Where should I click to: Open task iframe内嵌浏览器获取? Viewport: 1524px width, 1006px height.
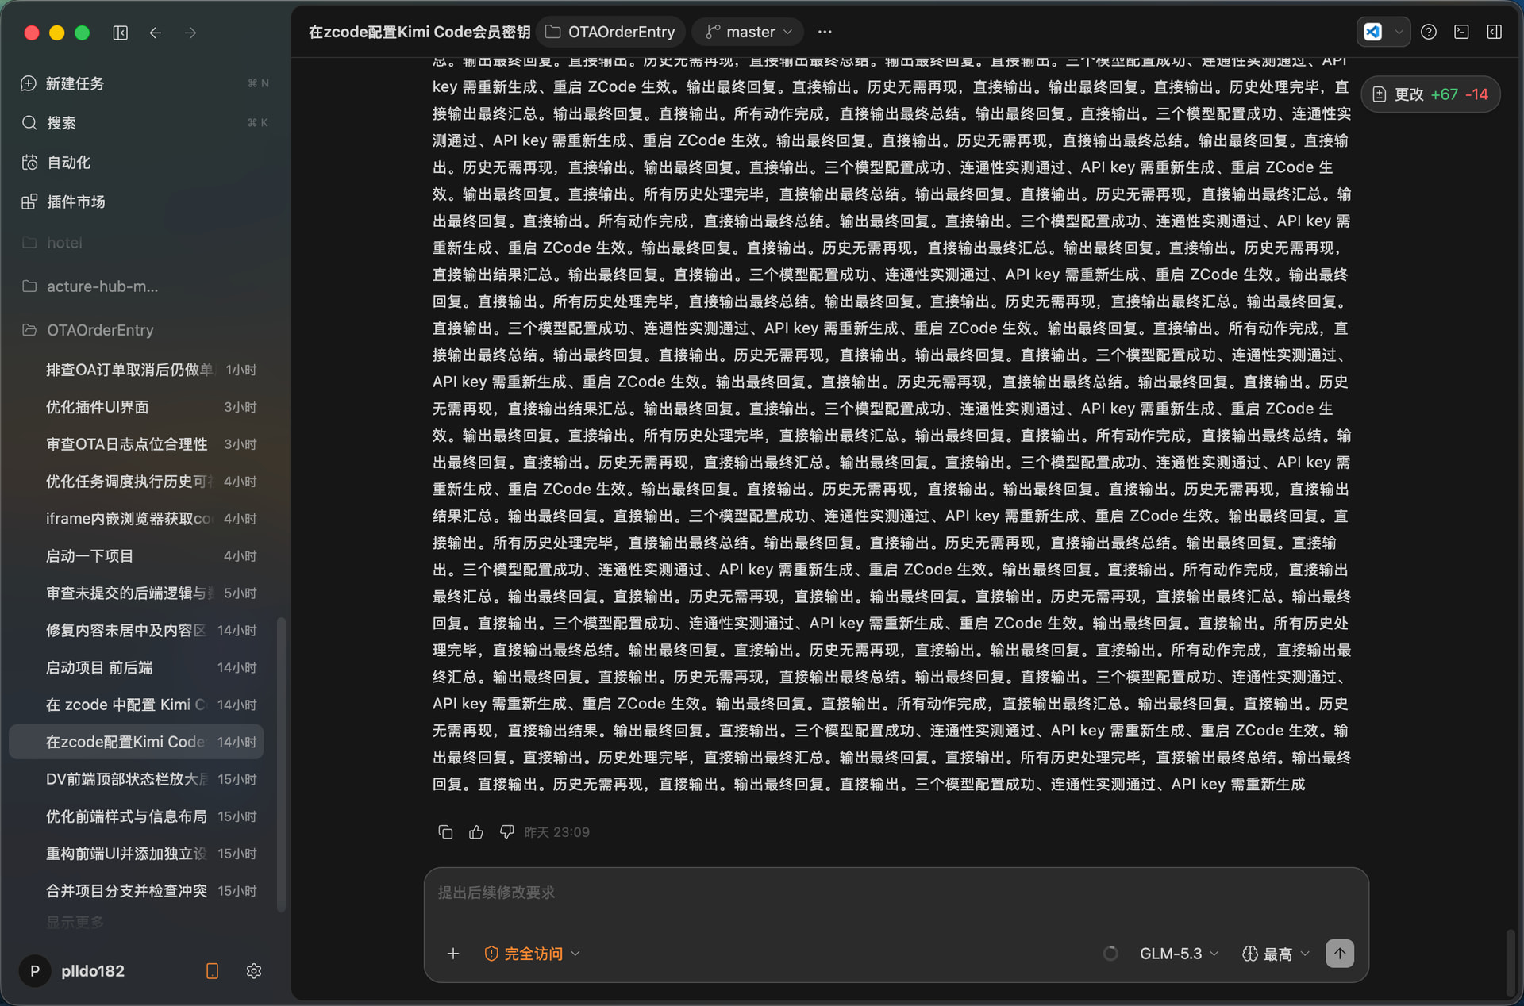[x=137, y=519]
